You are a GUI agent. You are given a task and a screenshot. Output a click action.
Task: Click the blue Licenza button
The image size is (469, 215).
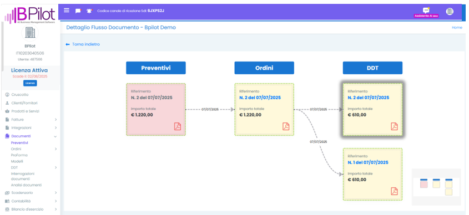click(x=30, y=83)
